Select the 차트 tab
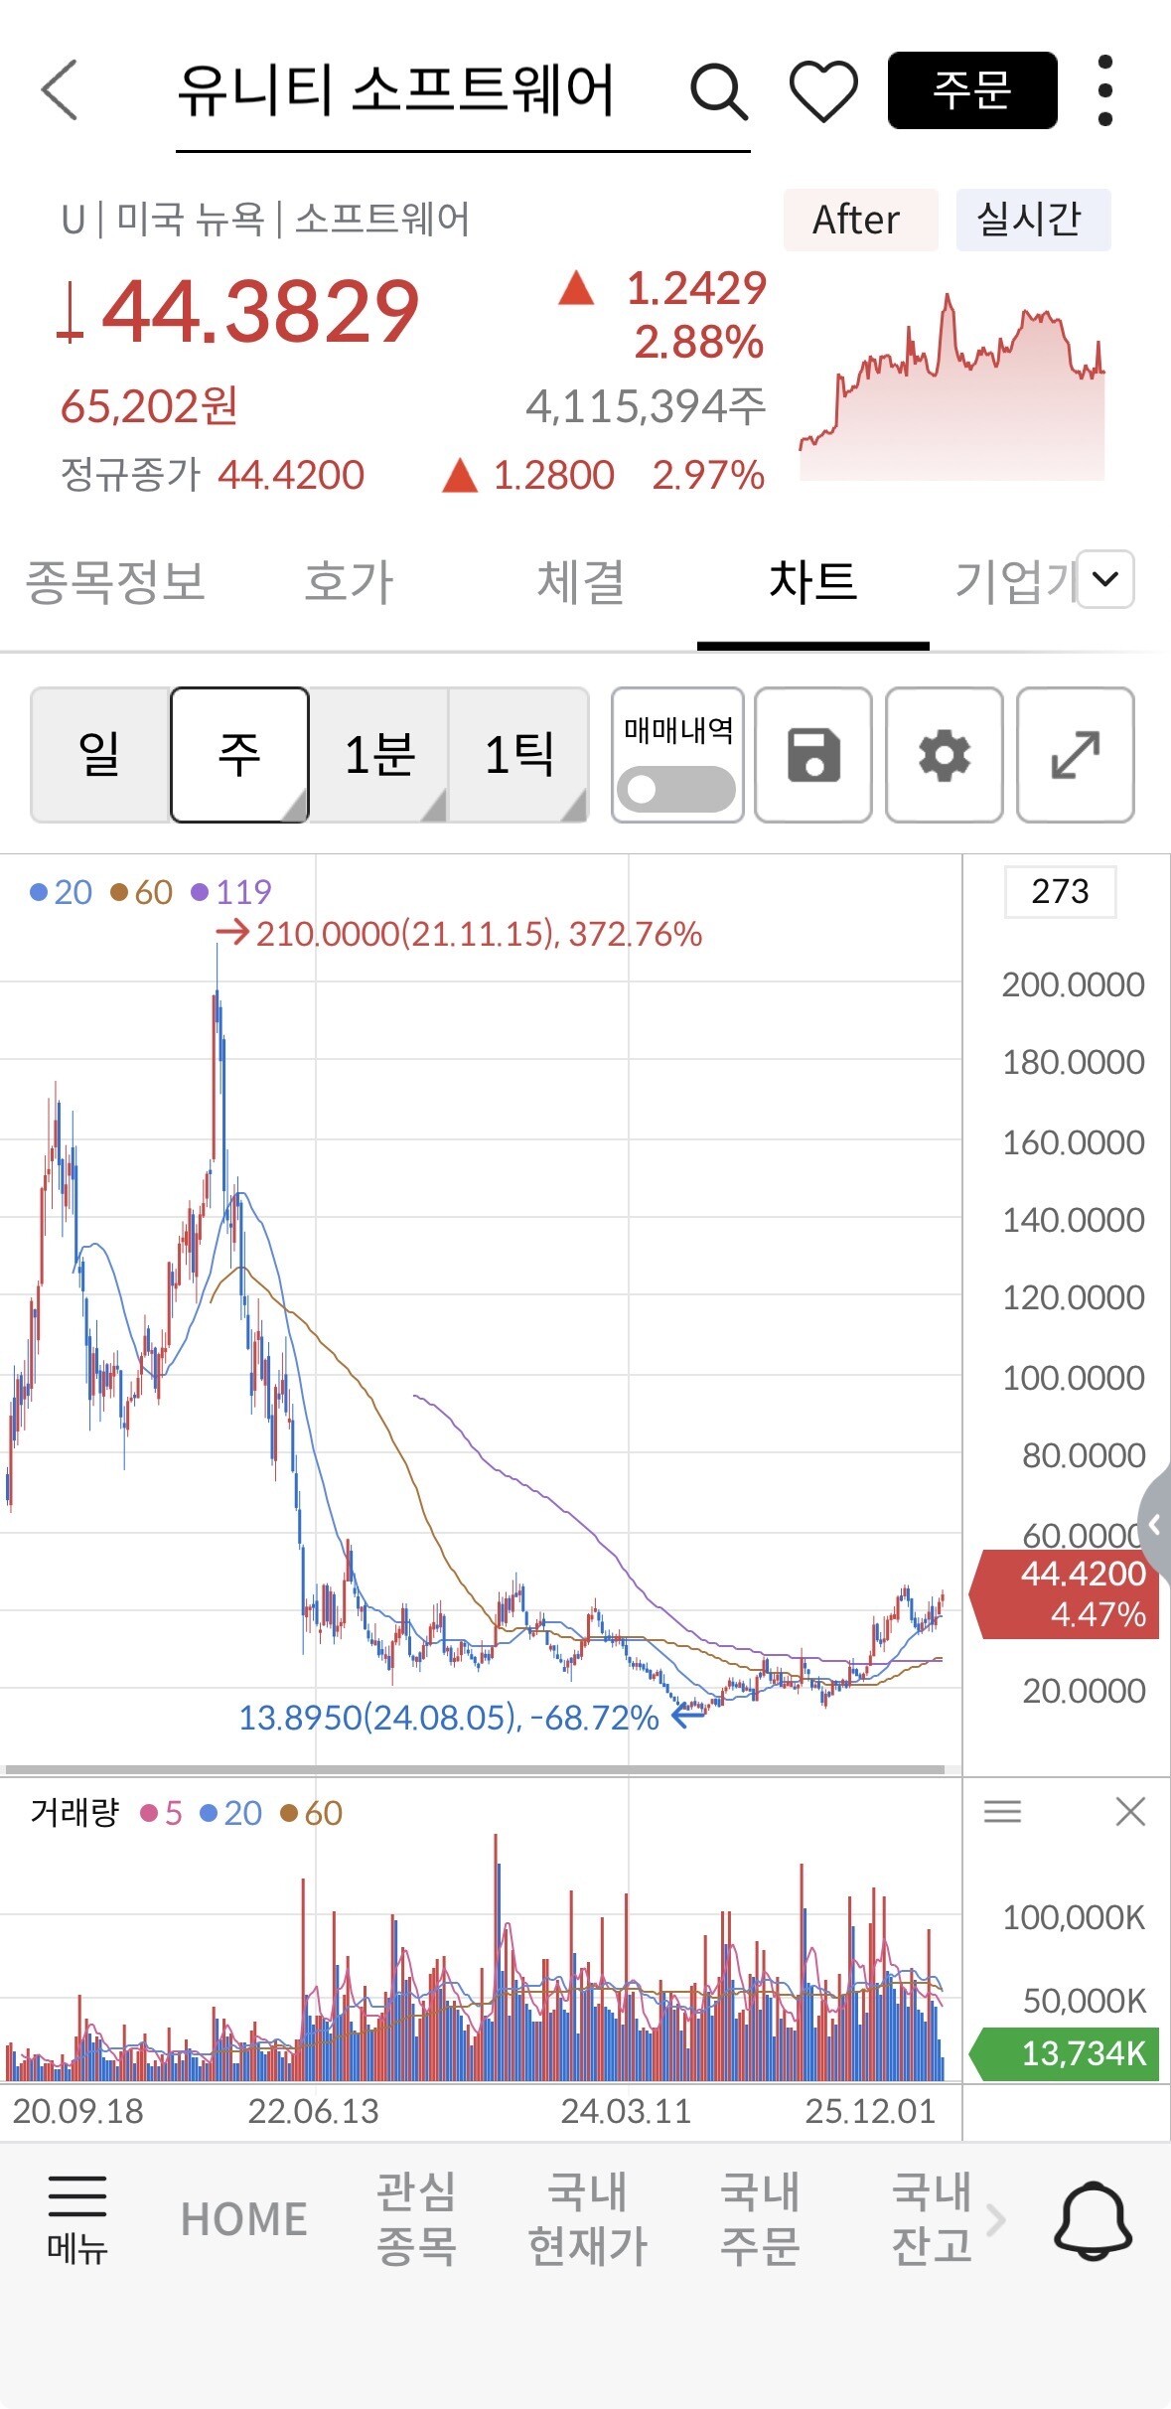Image resolution: width=1171 pixels, height=2409 pixels. 813,581
